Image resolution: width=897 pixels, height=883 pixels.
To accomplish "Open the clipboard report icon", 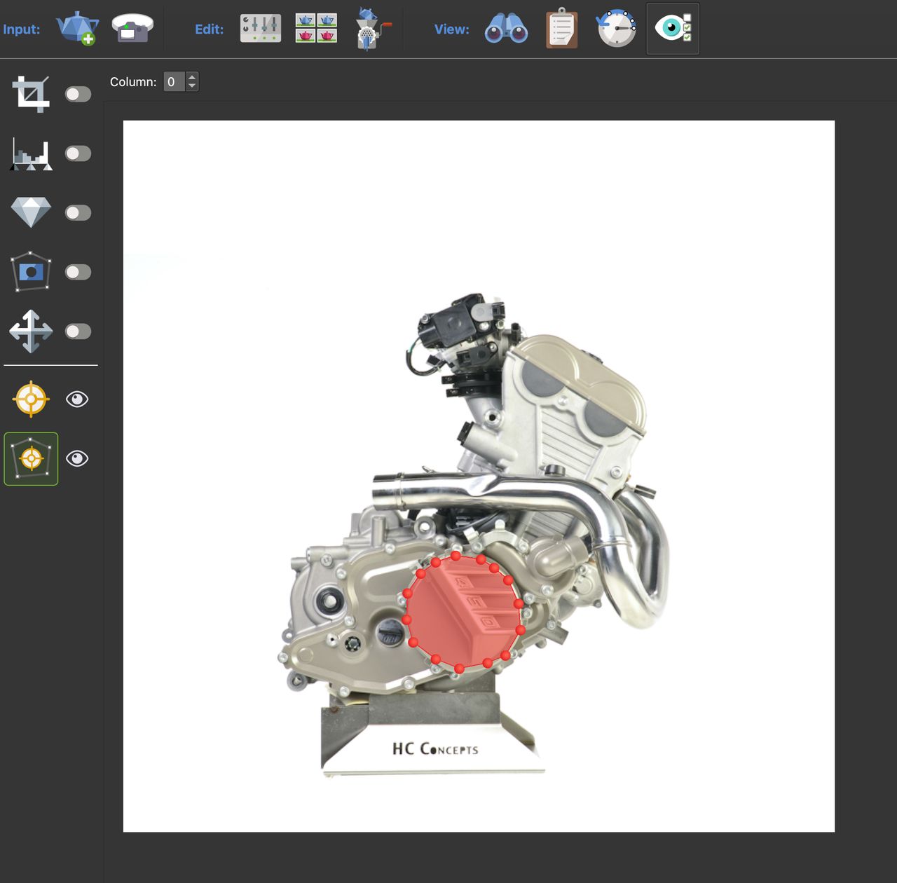I will (x=561, y=29).
